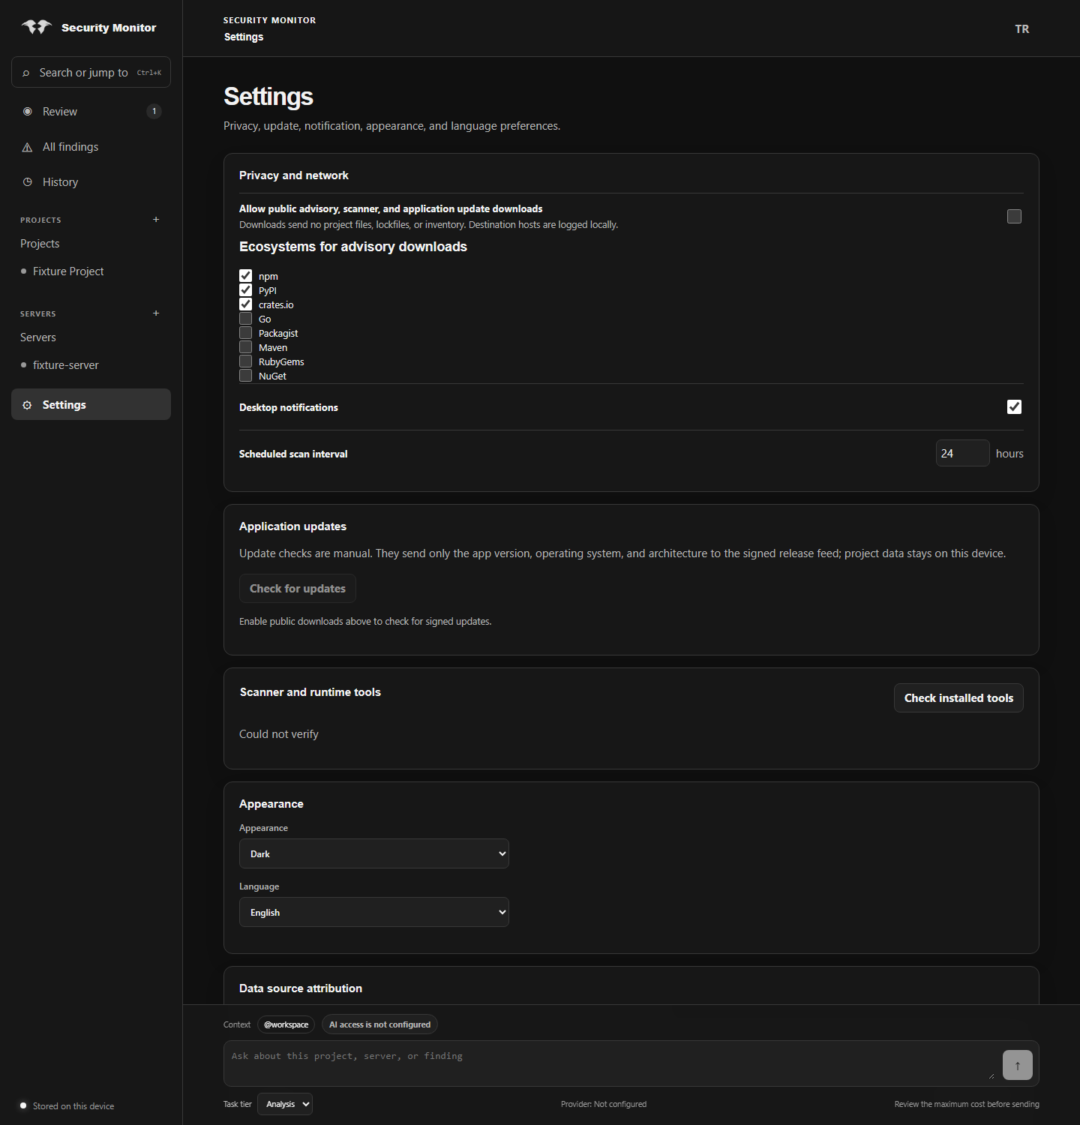Open the TR user avatar

1022,28
